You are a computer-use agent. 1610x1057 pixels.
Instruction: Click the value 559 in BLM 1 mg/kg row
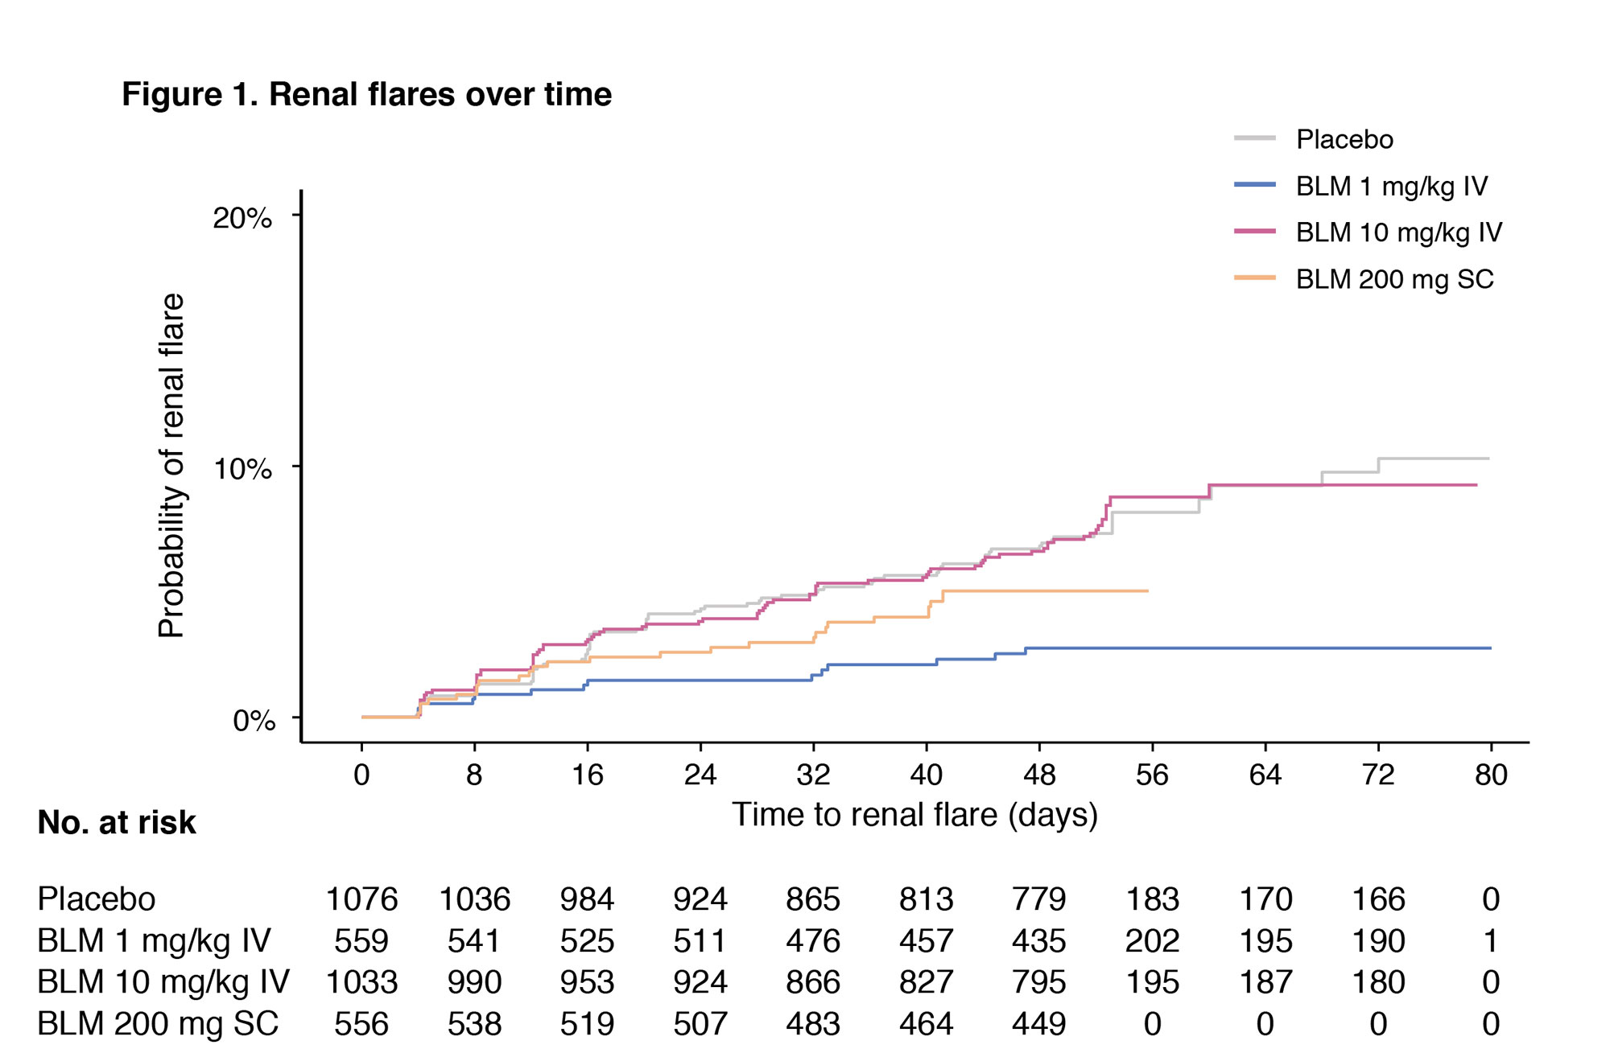361,940
